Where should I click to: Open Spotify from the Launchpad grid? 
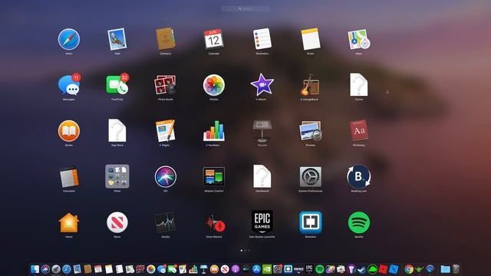coord(359,222)
